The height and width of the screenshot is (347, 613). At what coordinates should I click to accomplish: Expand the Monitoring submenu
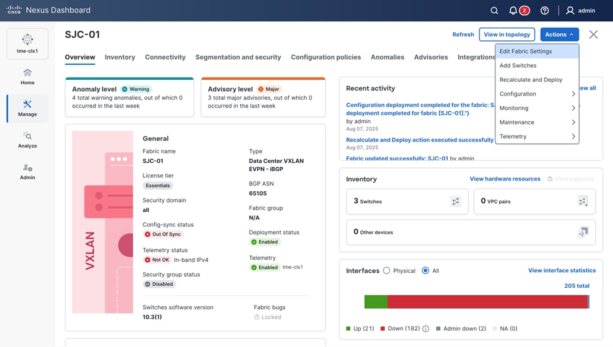point(537,108)
